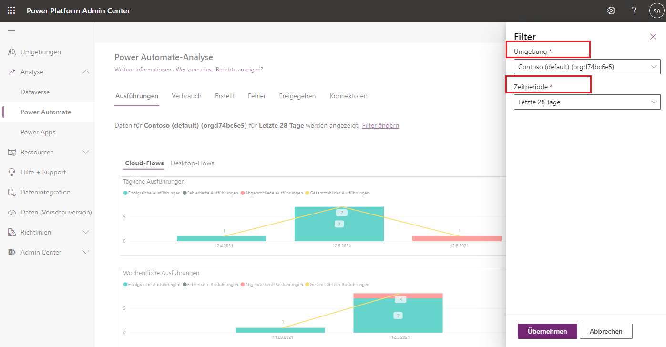Click the 12.5.2021 bar in daily chart
This screenshot has height=347, width=666.
click(x=339, y=224)
